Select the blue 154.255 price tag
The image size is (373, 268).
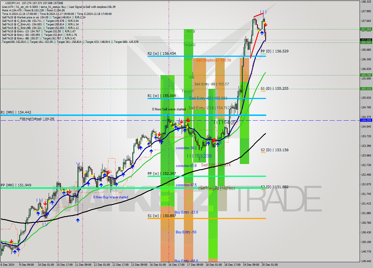coord(366,120)
